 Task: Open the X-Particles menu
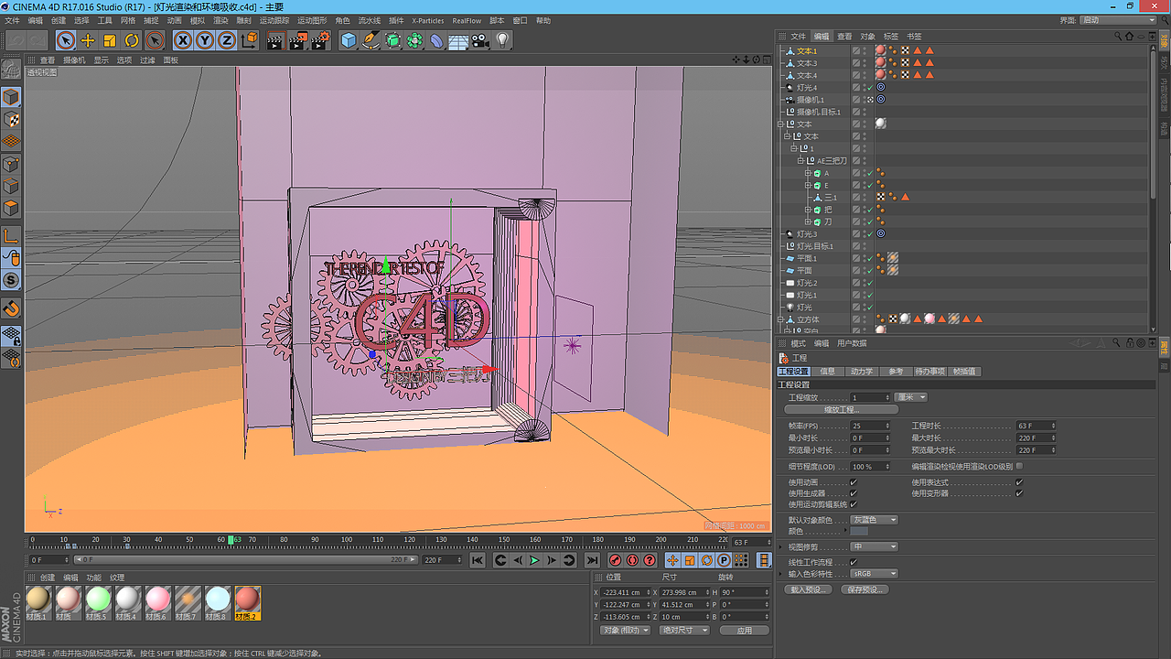427,20
